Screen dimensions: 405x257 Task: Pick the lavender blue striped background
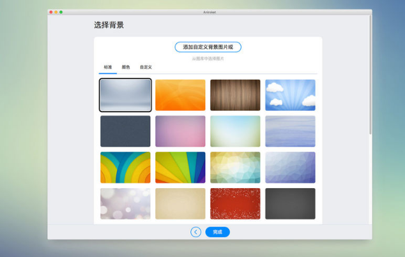point(290,131)
